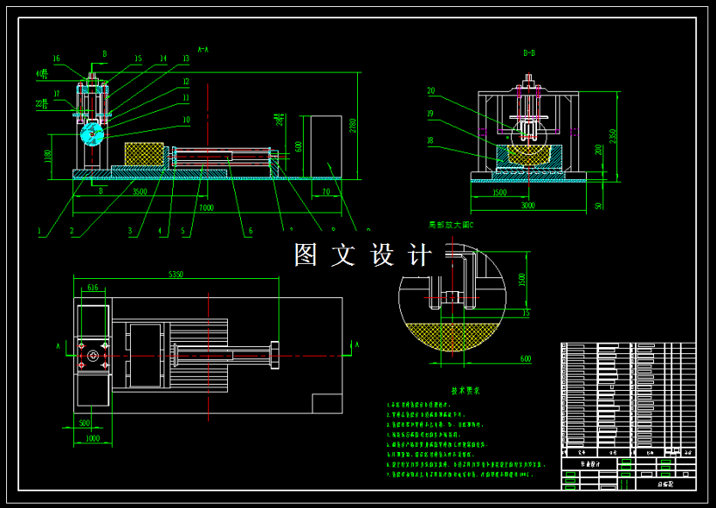Click the bottom B section marker below base
This screenshot has width=716, height=508.
(101, 191)
